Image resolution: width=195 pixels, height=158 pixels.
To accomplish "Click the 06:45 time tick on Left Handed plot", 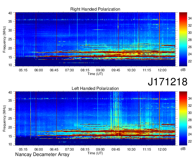I will pos(54,149).
